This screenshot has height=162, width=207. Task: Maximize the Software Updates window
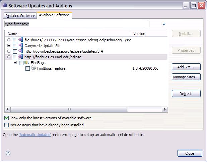pyautogui.click(x=194, y=6)
